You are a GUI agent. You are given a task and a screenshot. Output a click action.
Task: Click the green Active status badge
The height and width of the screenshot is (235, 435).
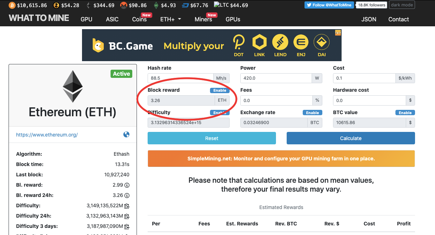click(x=122, y=74)
